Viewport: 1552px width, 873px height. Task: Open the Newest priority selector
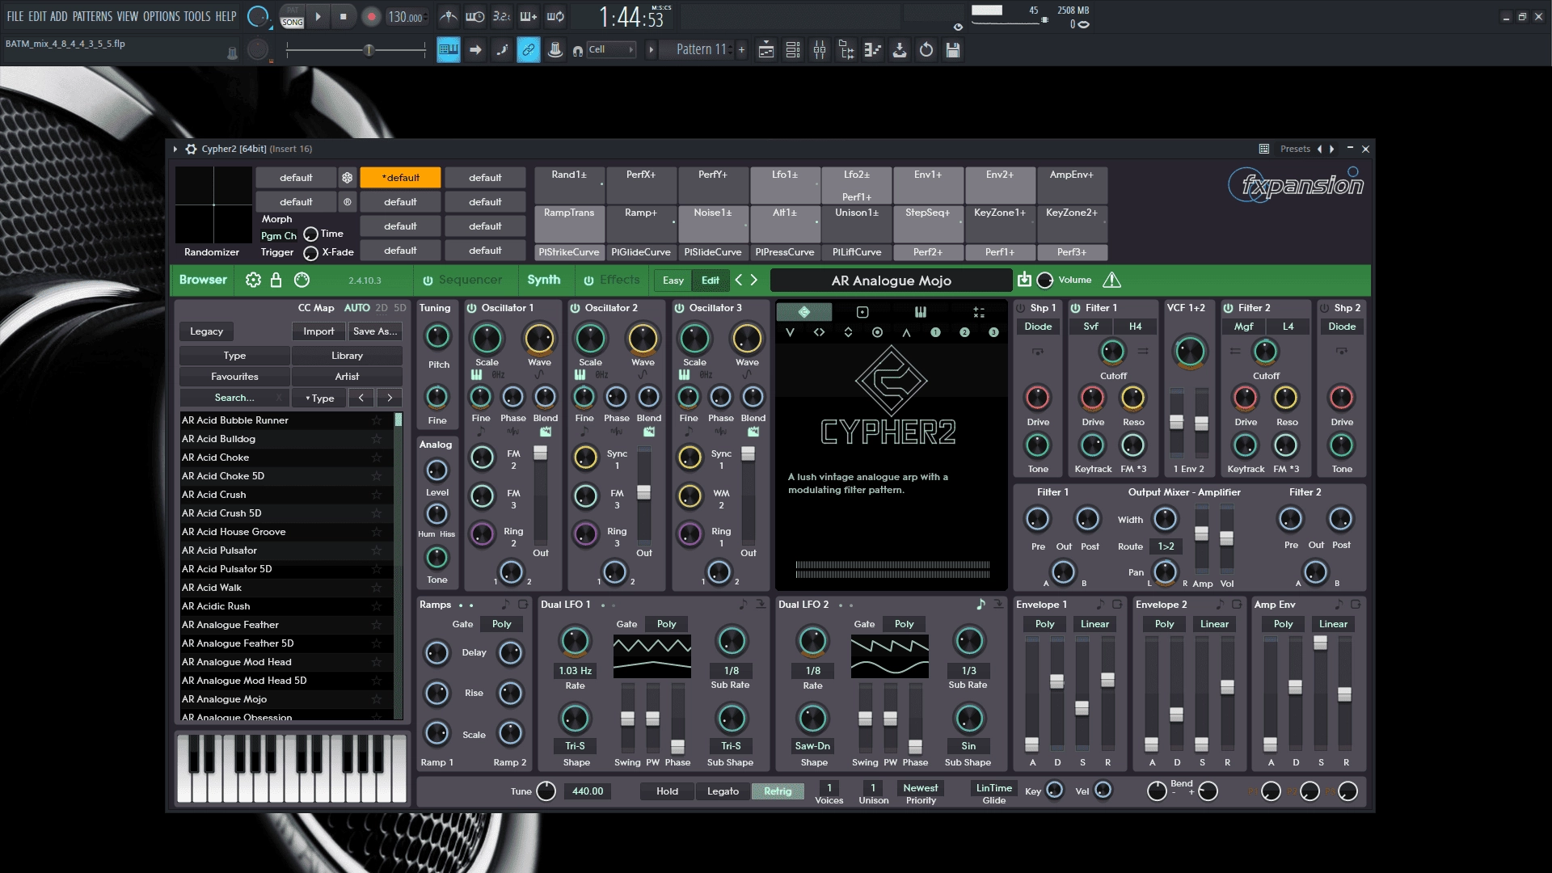click(x=921, y=788)
